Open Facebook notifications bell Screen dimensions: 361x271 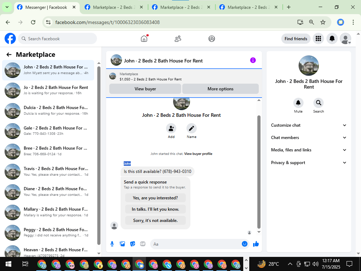coord(332,38)
